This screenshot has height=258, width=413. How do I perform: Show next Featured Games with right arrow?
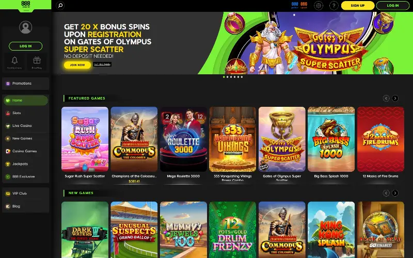[395, 98]
